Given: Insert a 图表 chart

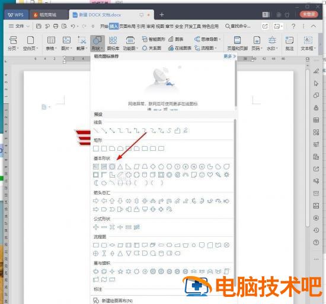Looking at the screenshot, I should 175,39.
